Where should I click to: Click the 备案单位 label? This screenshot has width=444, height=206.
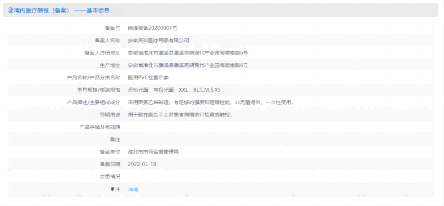(110, 152)
